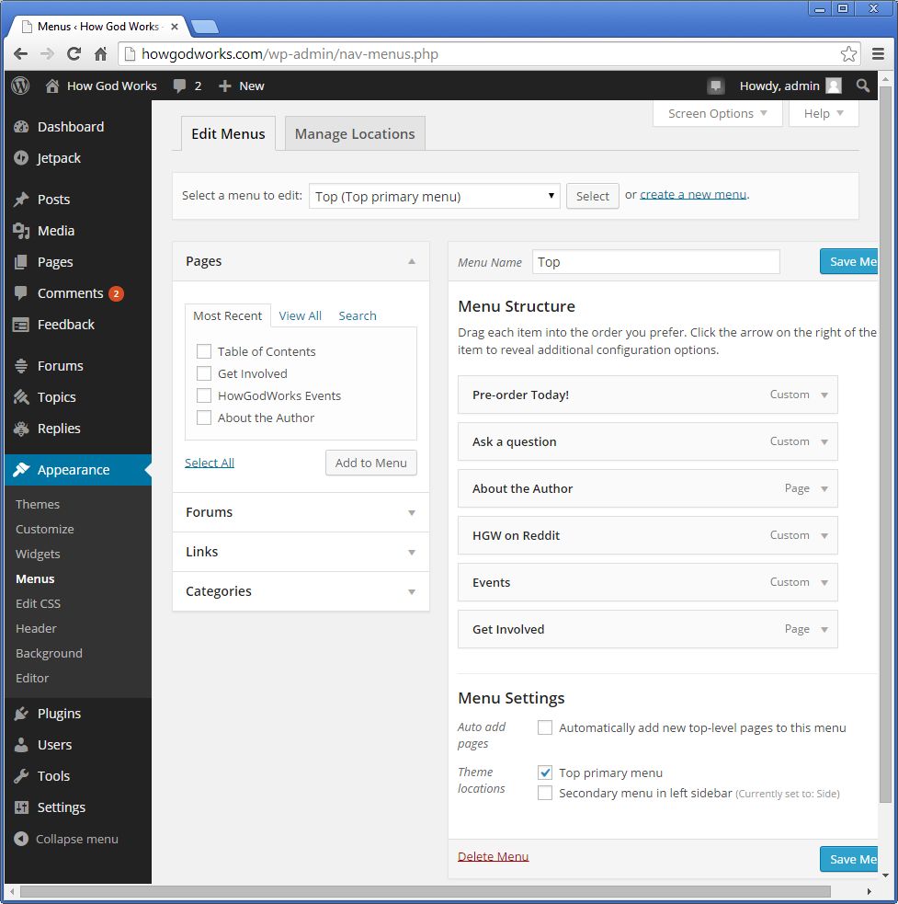Screen dimensions: 898x904
Task: Expand the Pre-order Today! menu item options
Action: 825,395
